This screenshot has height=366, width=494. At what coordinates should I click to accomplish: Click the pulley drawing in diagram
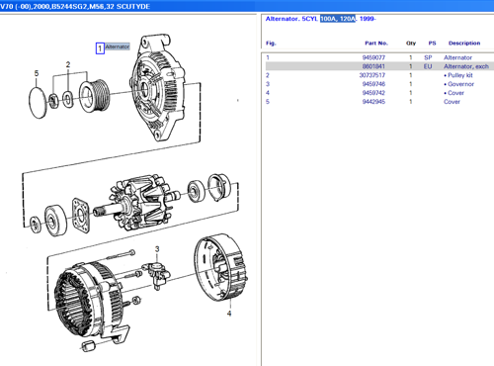pos(94,96)
